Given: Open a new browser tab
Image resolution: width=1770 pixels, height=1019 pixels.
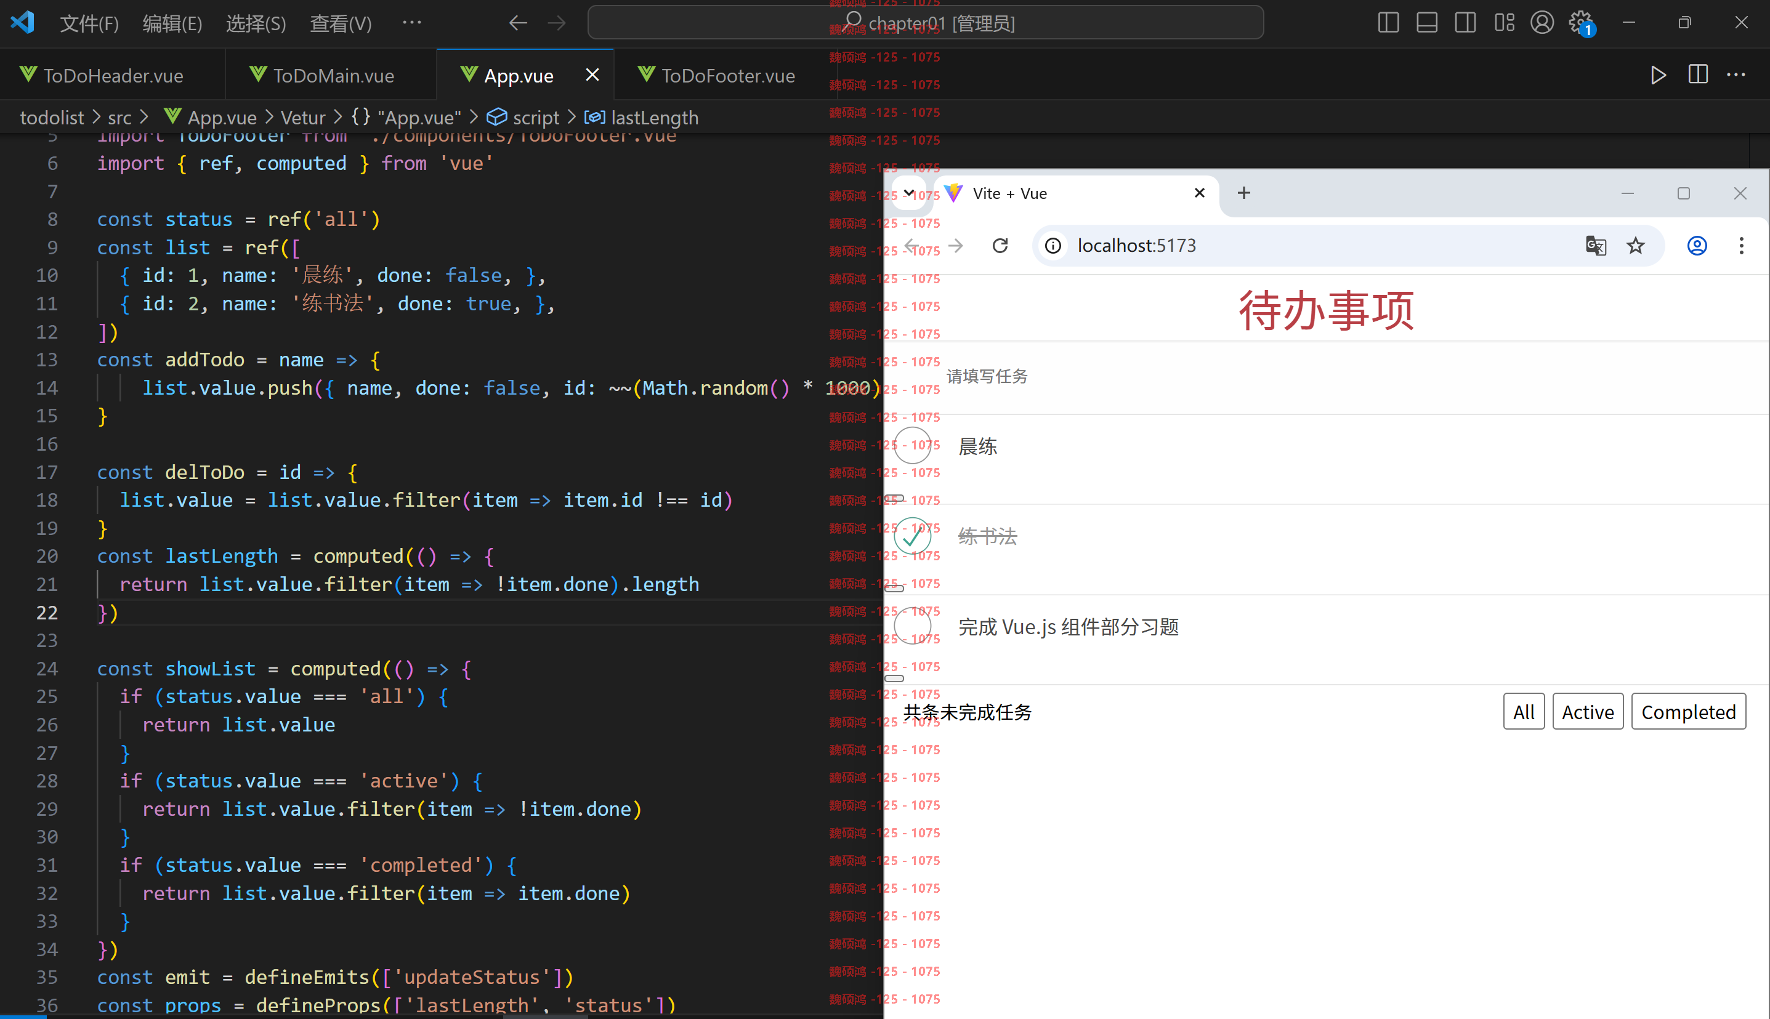Looking at the screenshot, I should pos(1243,193).
